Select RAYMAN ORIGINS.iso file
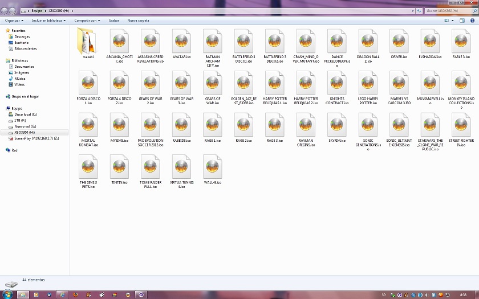 point(306,130)
